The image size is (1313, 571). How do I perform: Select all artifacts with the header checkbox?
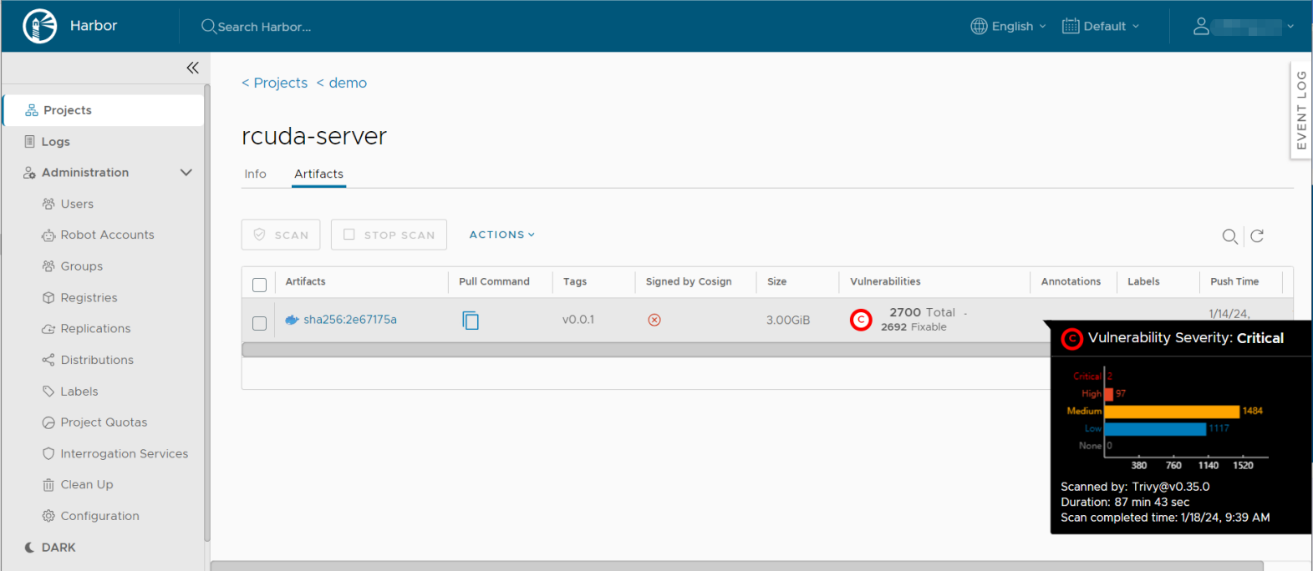pos(260,285)
